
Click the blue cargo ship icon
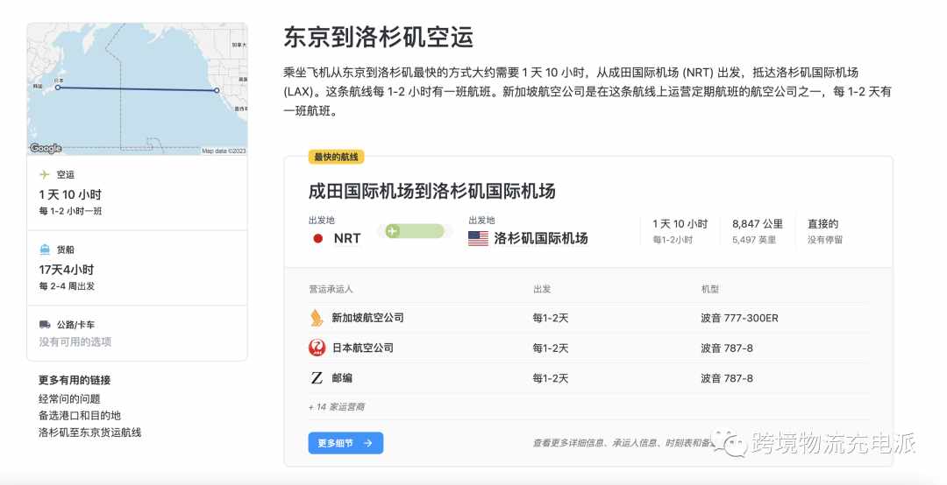[45, 250]
